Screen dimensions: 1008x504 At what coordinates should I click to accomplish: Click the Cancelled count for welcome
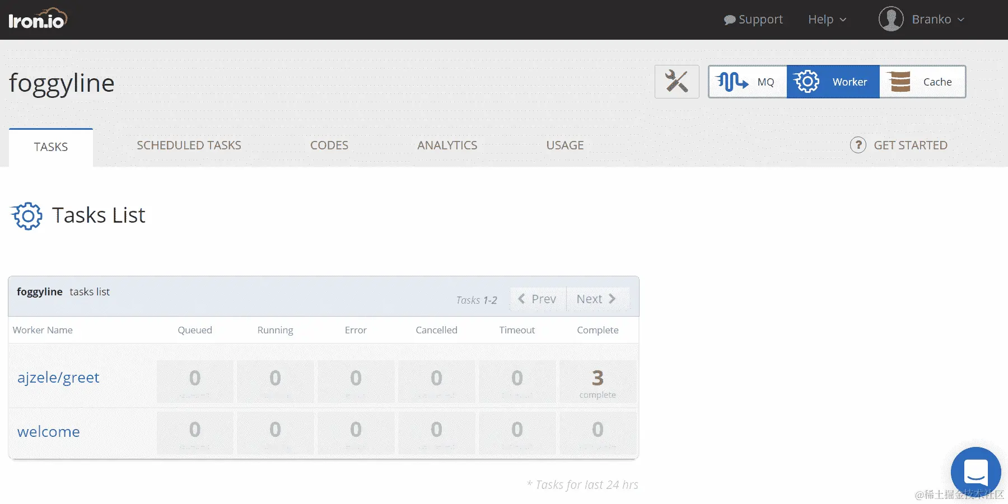[x=436, y=433]
